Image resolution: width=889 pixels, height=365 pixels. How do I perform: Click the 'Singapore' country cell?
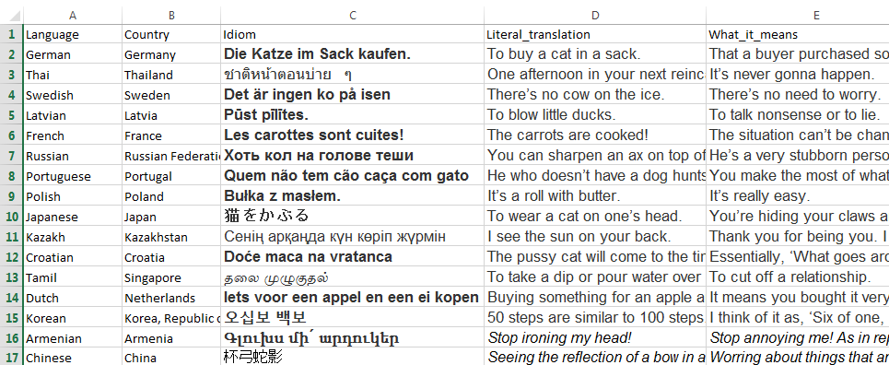(171, 277)
